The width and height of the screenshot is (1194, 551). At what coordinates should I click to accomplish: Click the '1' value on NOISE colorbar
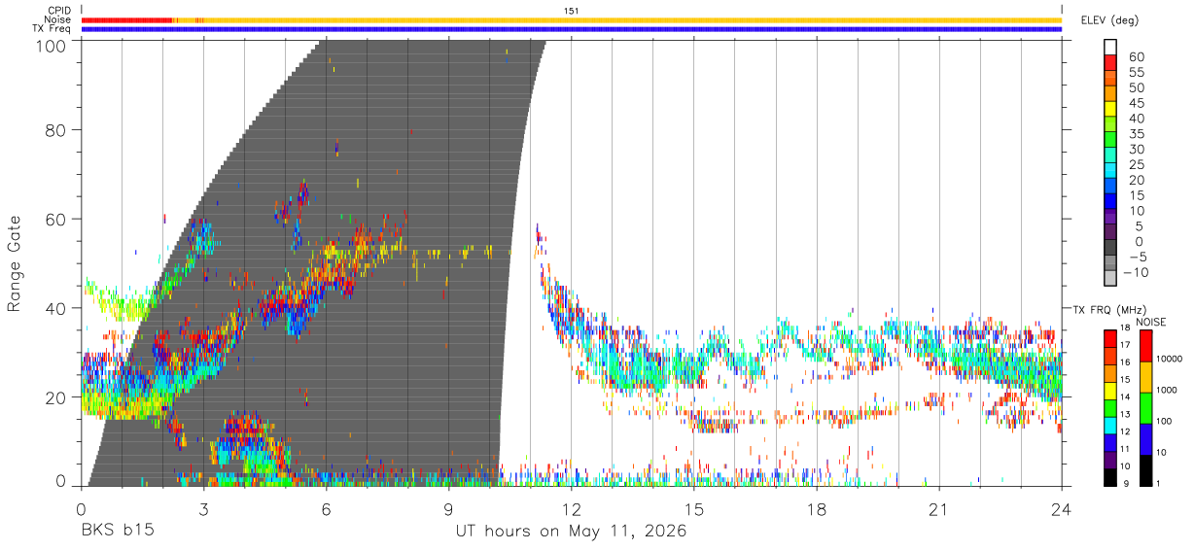click(1156, 483)
